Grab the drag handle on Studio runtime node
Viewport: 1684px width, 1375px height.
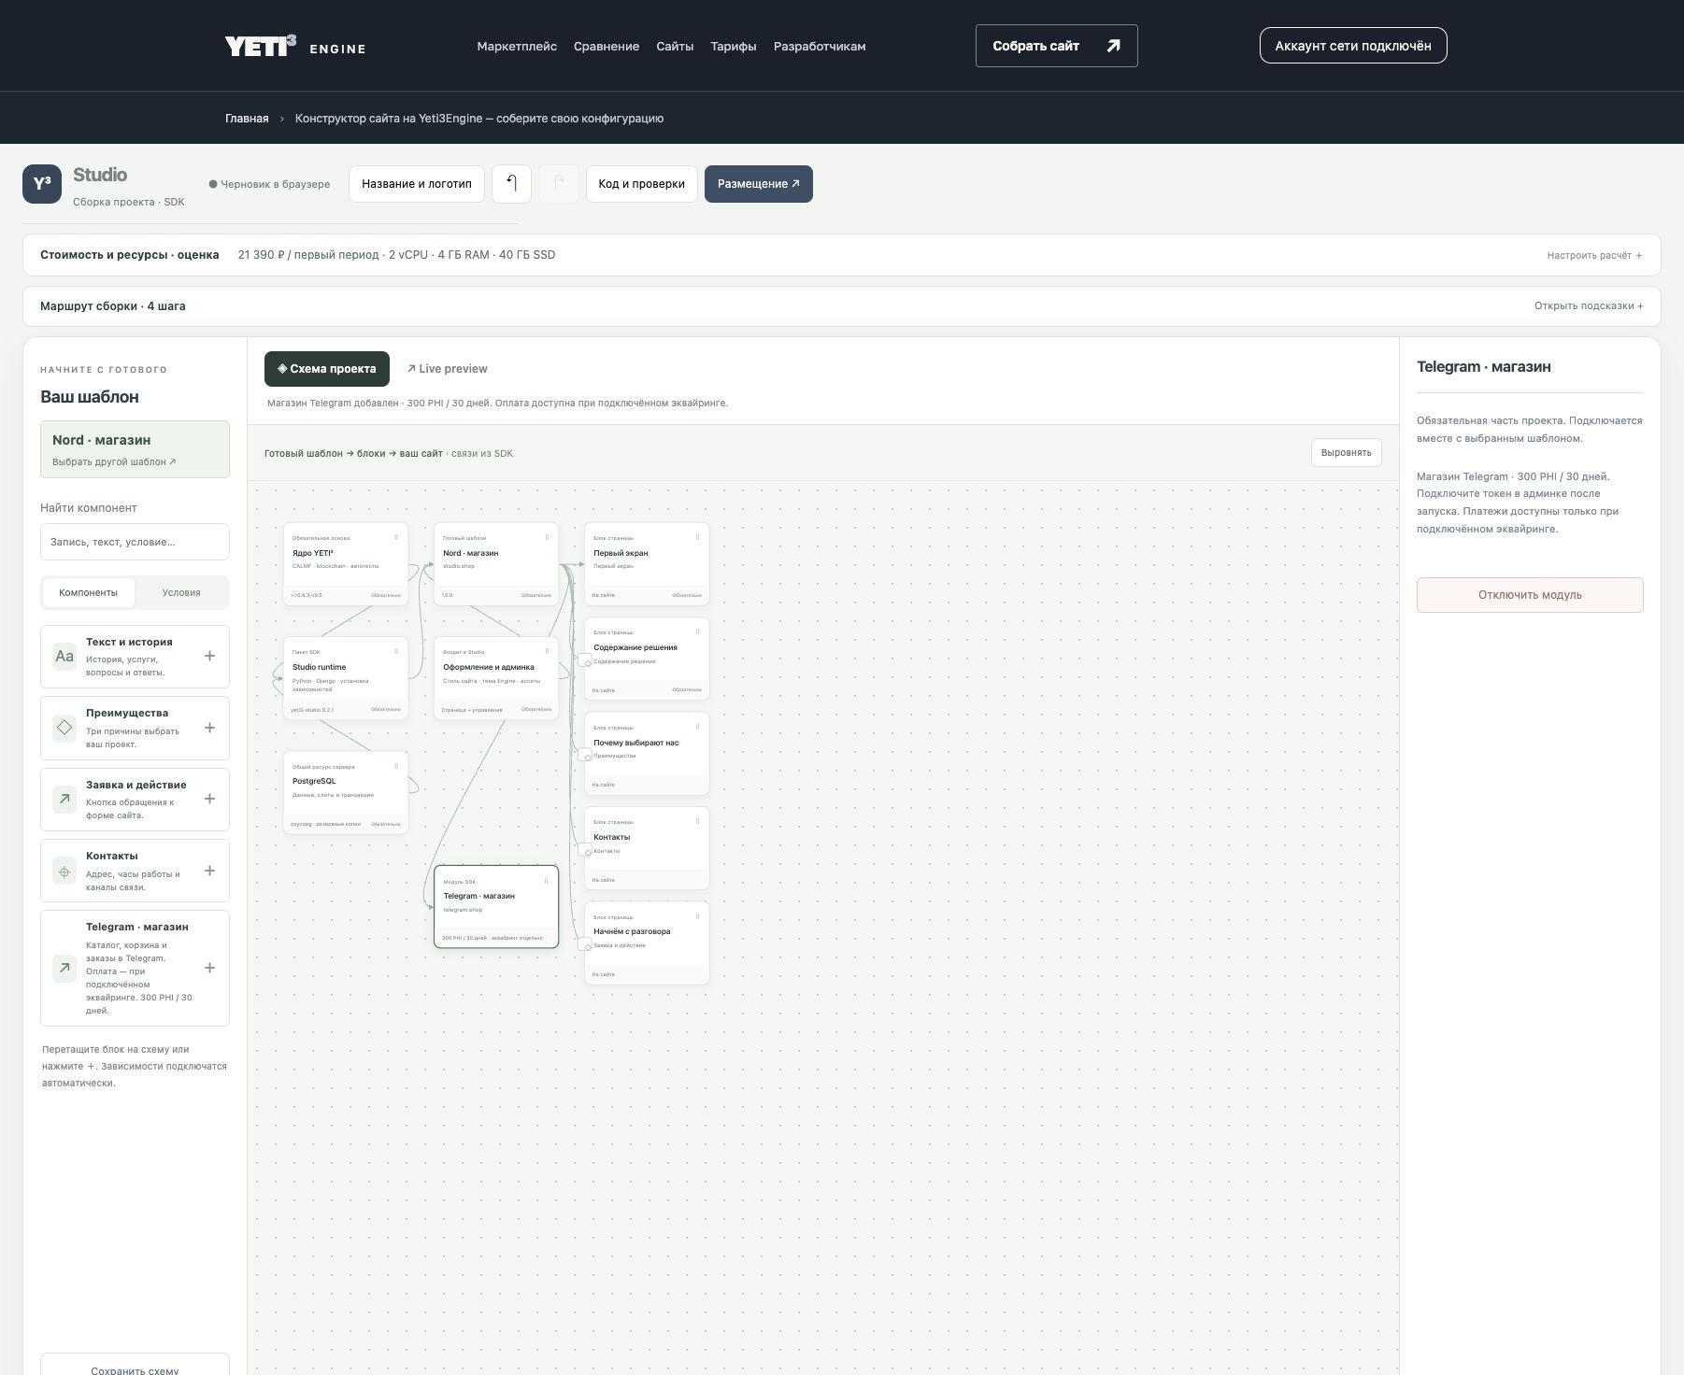coord(396,651)
